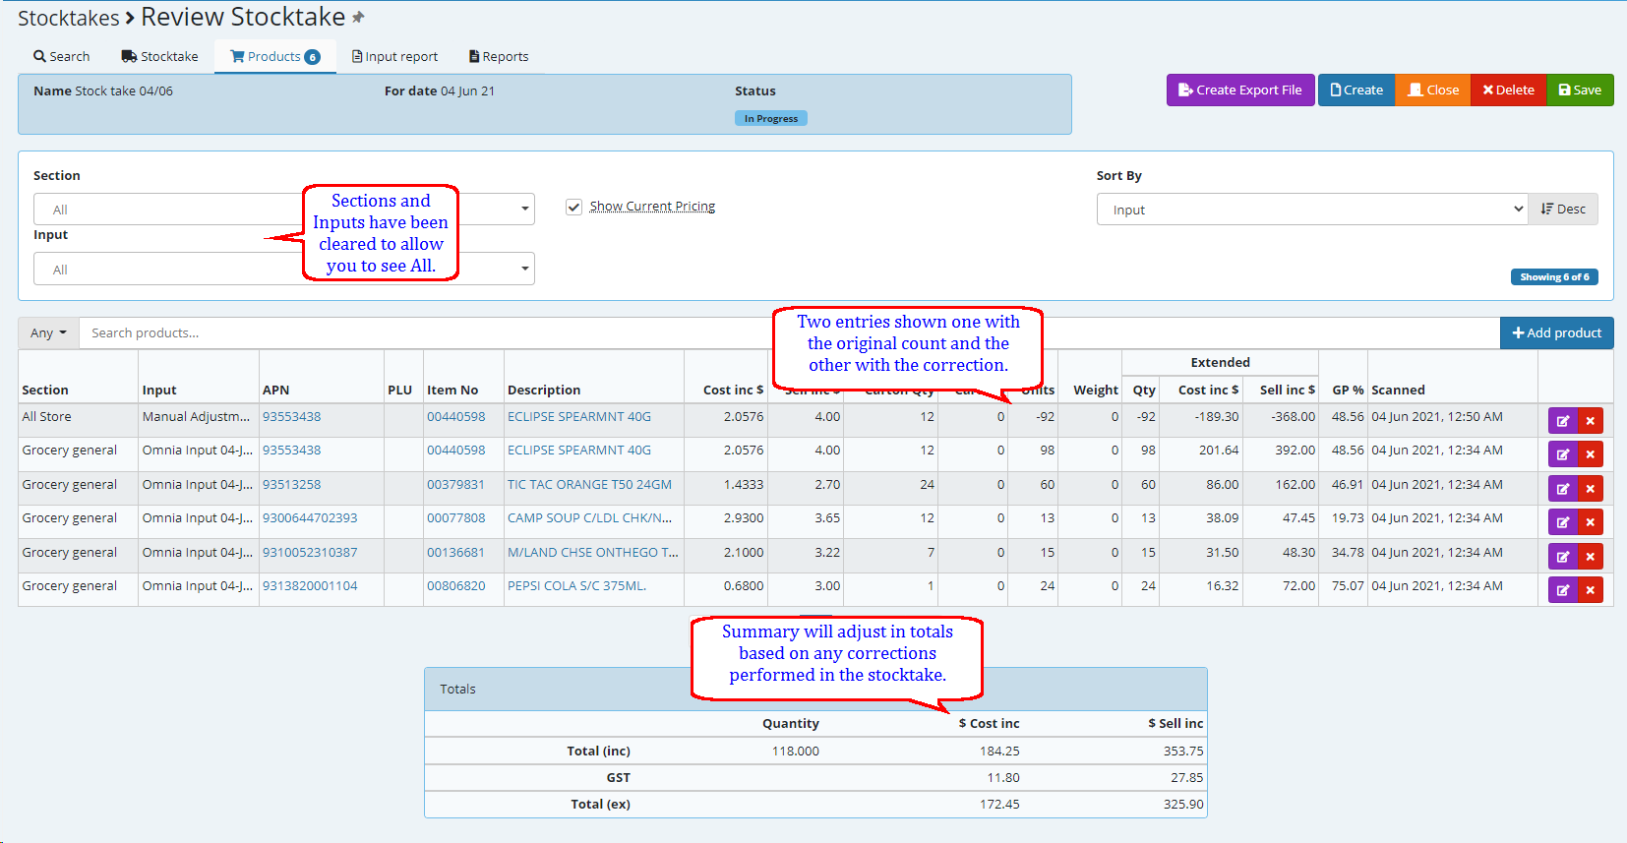
Task: Click the pin icon beside Review Stocktake title
Action: (x=358, y=18)
